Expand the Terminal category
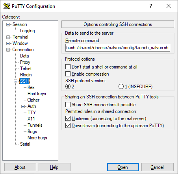 [x=8, y=37]
